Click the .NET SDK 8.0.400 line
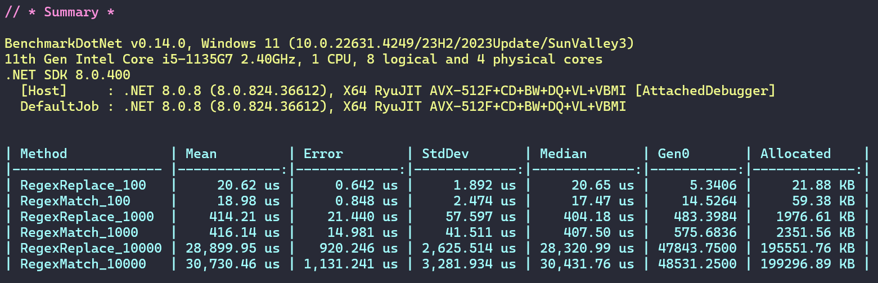Image resolution: width=878 pixels, height=283 pixels. [x=67, y=75]
